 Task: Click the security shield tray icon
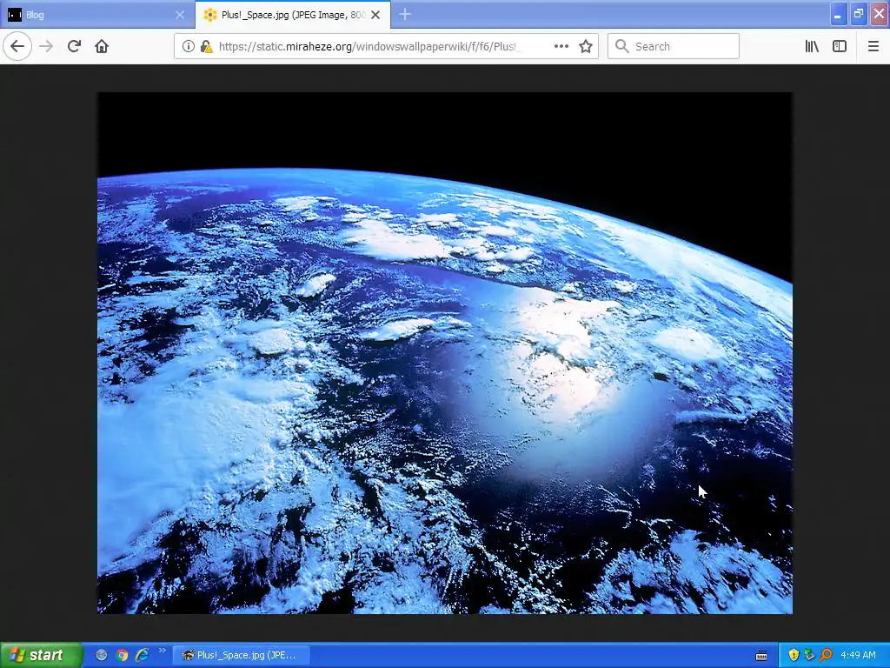[x=794, y=655]
